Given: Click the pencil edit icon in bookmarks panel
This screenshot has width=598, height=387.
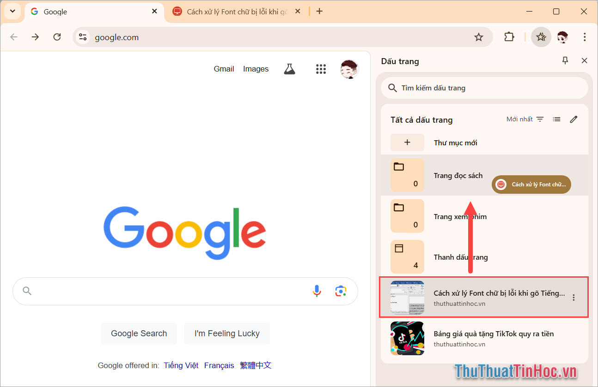Looking at the screenshot, I should click(x=574, y=119).
